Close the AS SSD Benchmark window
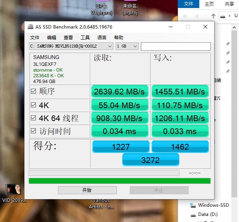Screen dimensions: 239x222 pyautogui.click(x=205, y=27)
